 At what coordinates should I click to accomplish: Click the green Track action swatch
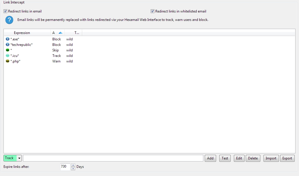coord(10,158)
